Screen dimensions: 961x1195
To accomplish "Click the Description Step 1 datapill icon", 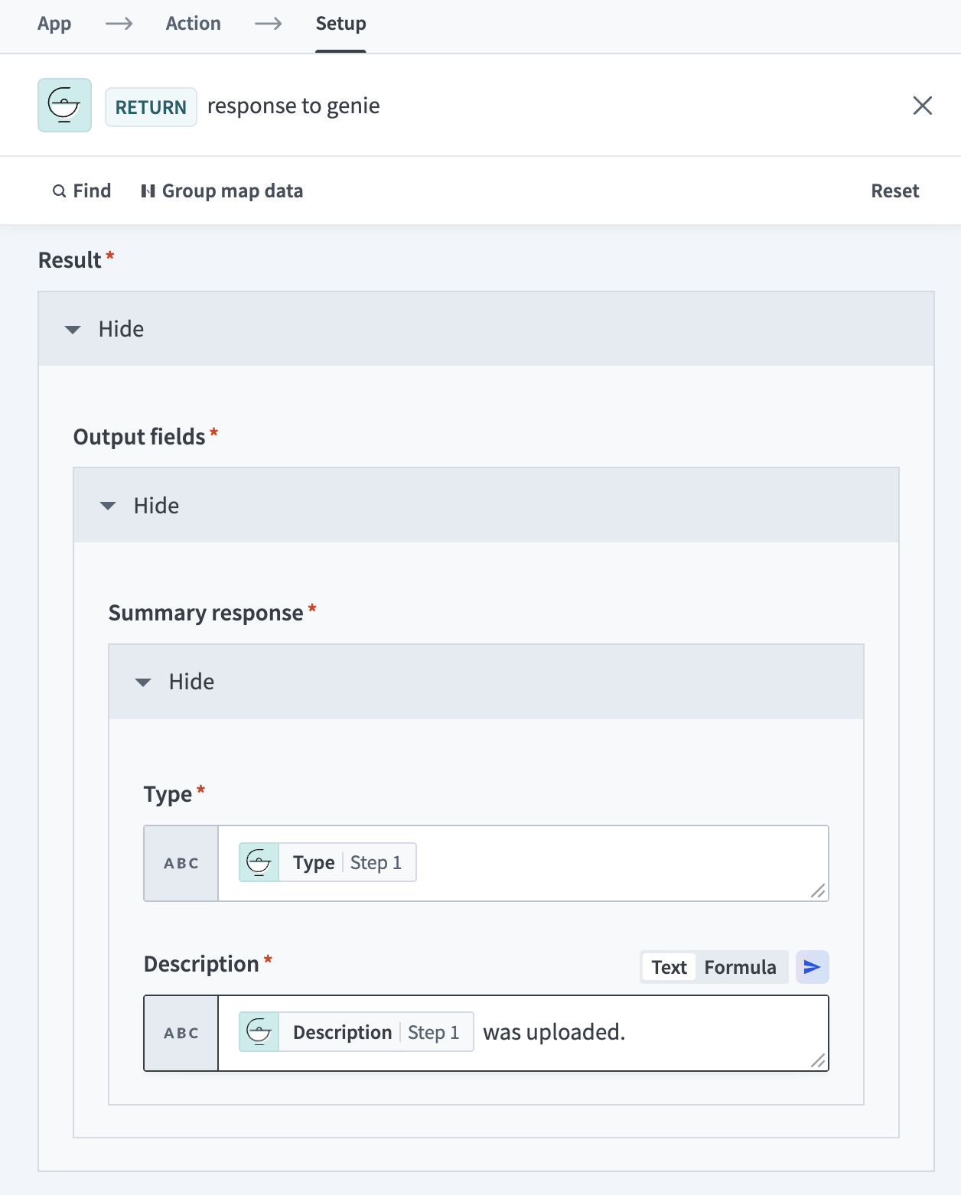I will (x=259, y=1032).
